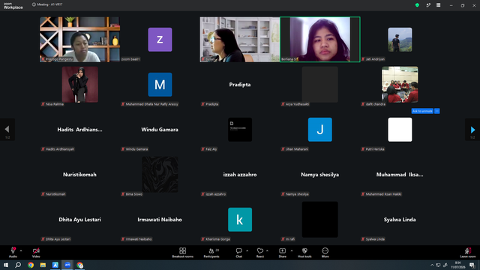Open the Windows Start menu
480x270 pixels.
pyautogui.click(x=6, y=265)
